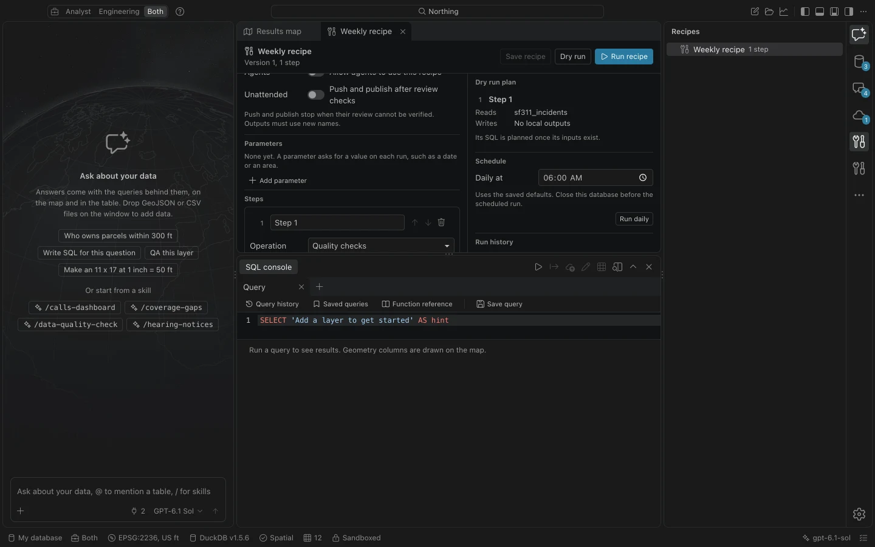Open the cloud icon with badge 1
Viewport: 875px width, 547px height.
coord(859,115)
